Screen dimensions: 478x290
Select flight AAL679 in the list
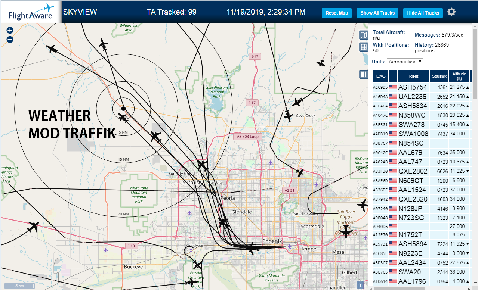point(410,152)
